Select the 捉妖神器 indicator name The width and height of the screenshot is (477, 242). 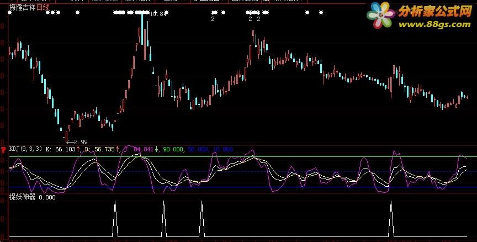click(x=22, y=197)
